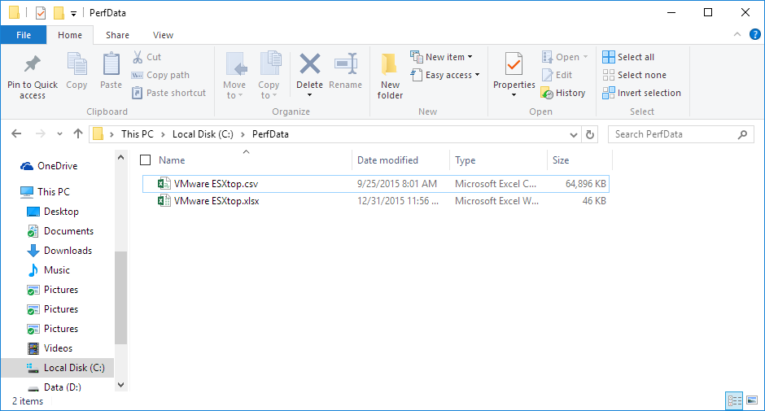Open the recent locations dropdown arrow

(59, 133)
